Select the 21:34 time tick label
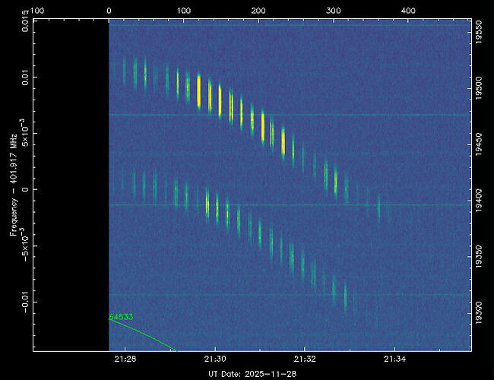The width and height of the screenshot is (494, 380). (394, 359)
